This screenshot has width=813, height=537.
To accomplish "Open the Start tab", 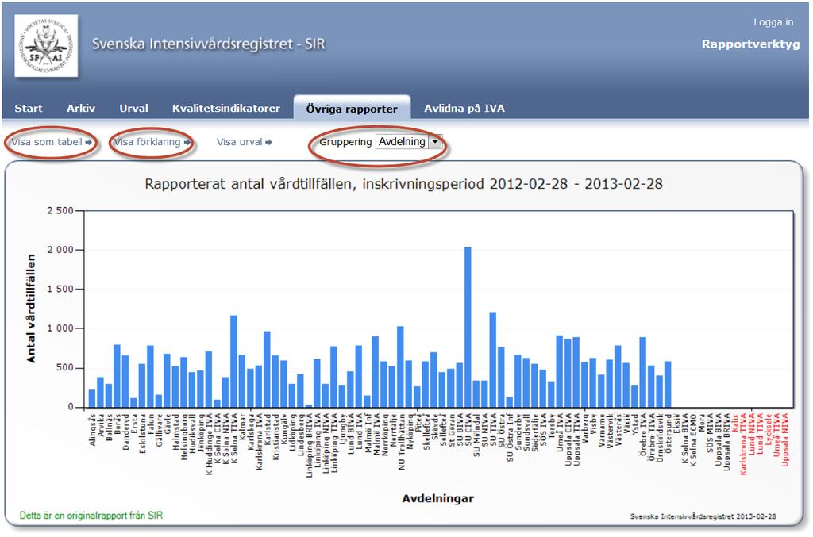I will point(29,108).
